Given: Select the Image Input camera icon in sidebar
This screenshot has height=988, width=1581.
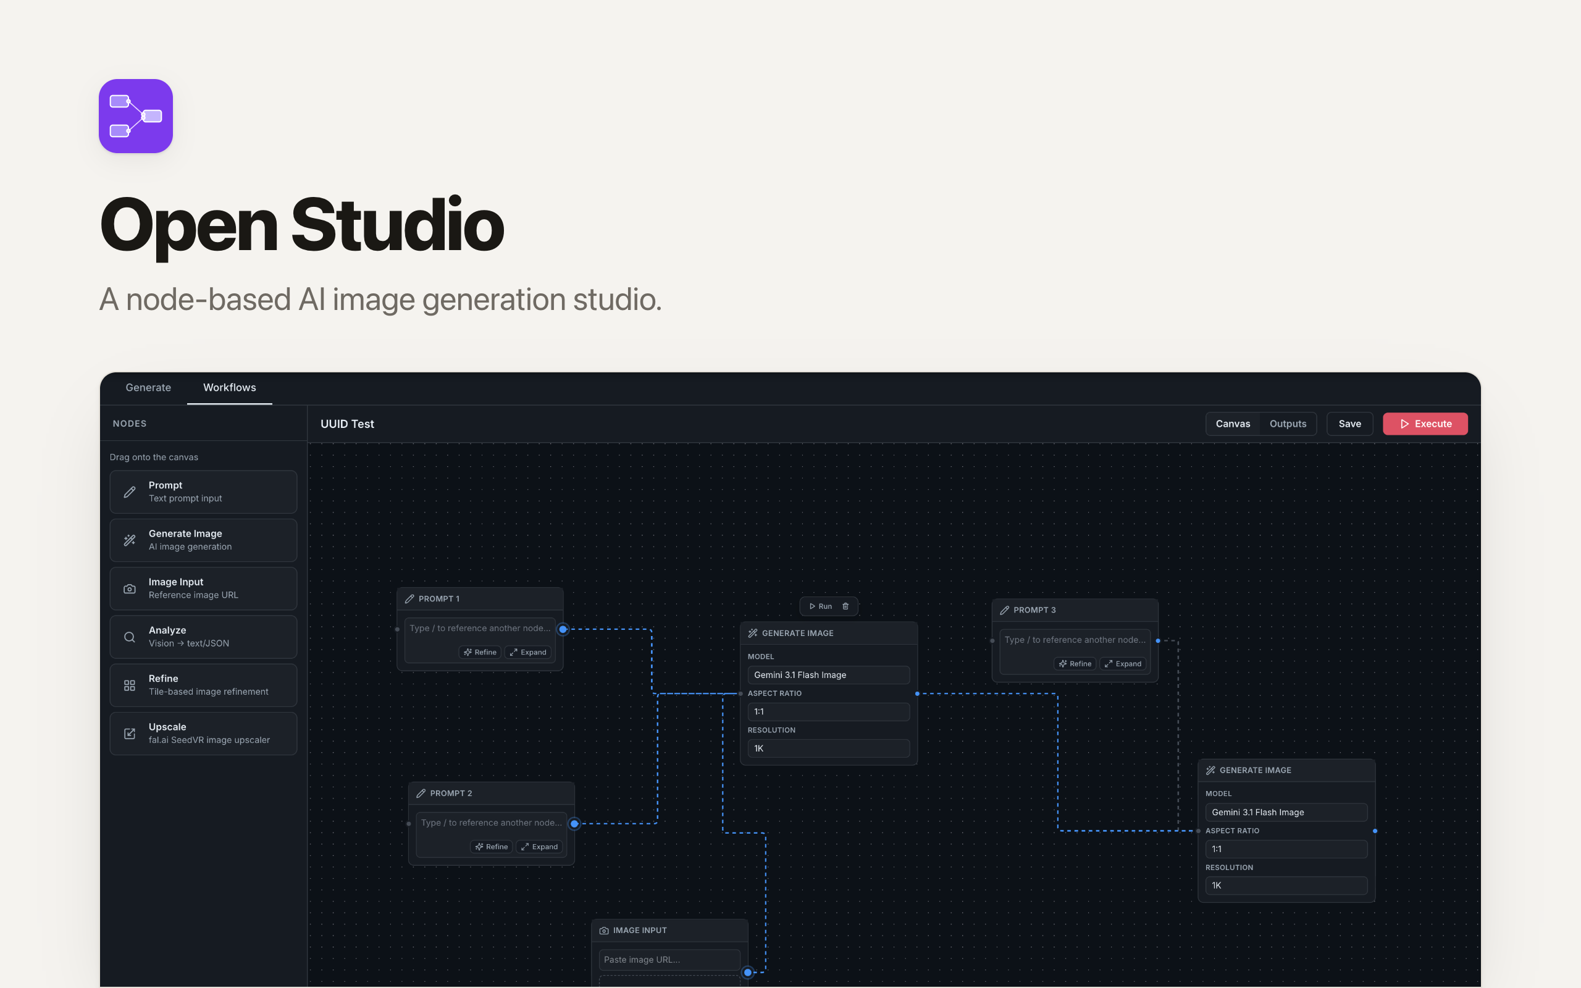Looking at the screenshot, I should tap(130, 588).
